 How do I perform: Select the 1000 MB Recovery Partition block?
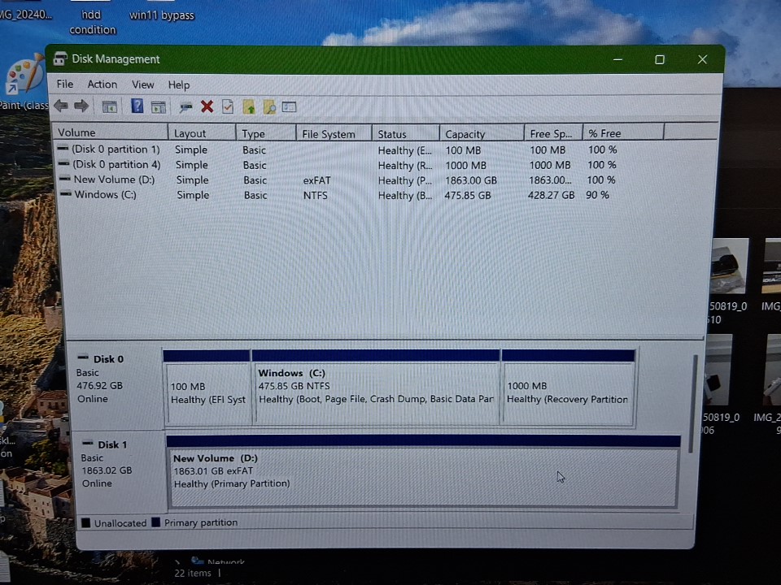click(x=569, y=388)
